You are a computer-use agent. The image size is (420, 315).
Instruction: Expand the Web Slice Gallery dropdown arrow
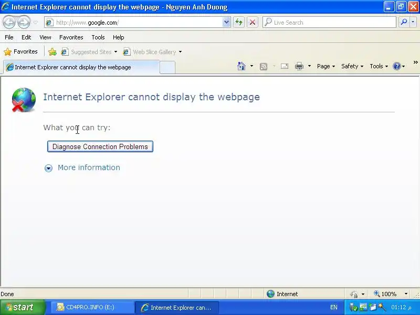pyautogui.click(x=180, y=51)
